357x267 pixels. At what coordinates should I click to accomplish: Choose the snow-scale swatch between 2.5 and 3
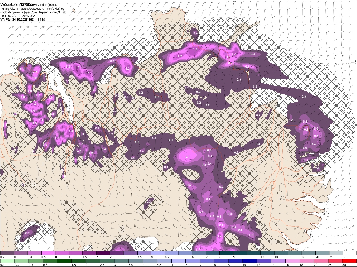(117, 253)
